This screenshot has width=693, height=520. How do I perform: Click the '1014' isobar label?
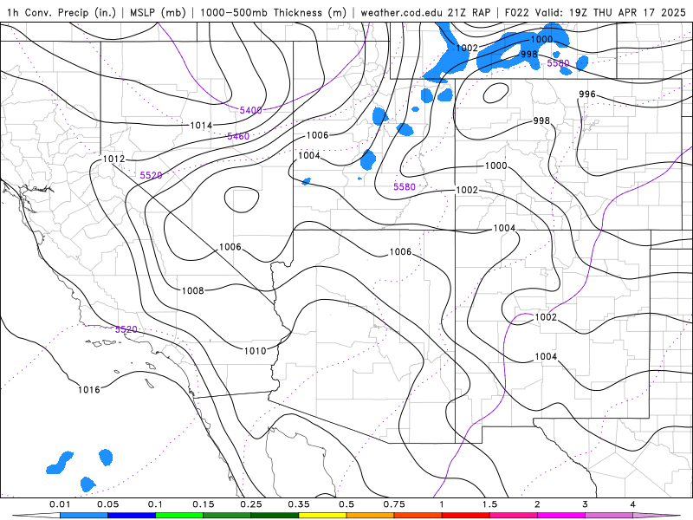(x=201, y=126)
